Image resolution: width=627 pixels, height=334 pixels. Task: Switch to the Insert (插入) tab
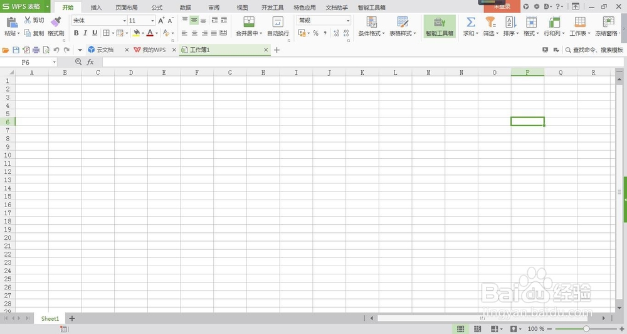tap(96, 7)
